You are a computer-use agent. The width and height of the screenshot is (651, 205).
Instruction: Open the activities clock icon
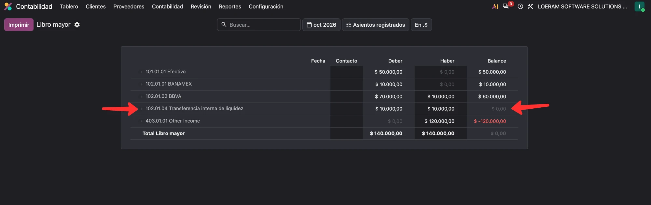[x=520, y=7]
